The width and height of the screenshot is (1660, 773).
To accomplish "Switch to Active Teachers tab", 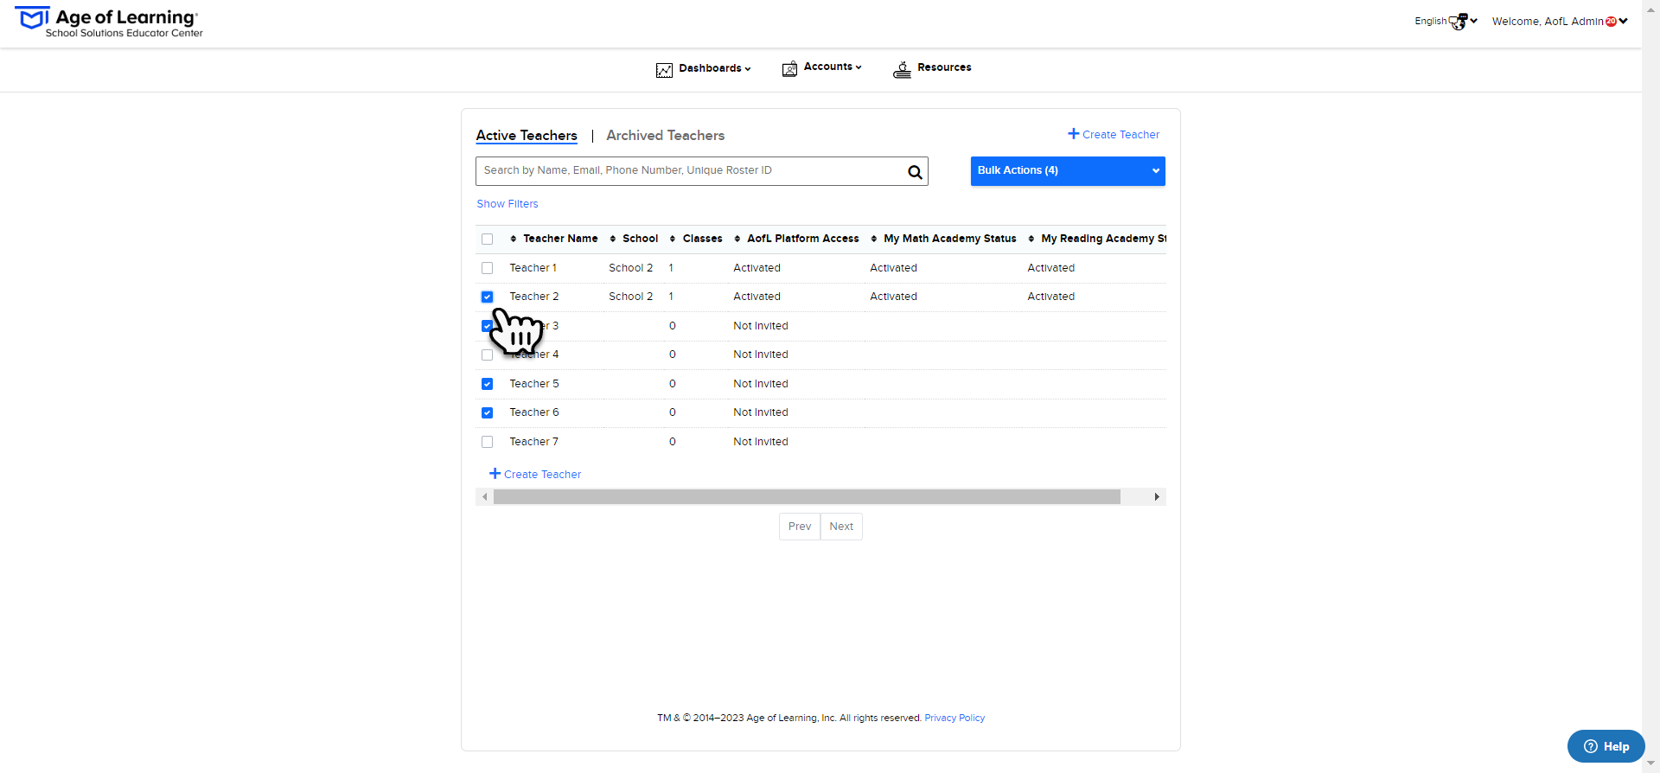I will (x=527, y=136).
